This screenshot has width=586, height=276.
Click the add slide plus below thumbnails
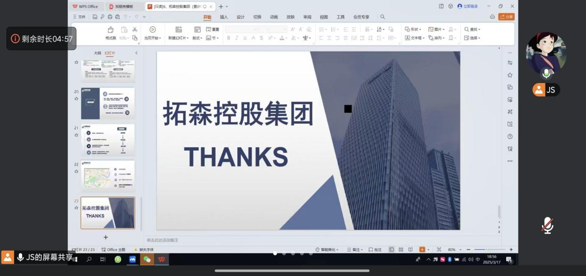tap(106, 237)
